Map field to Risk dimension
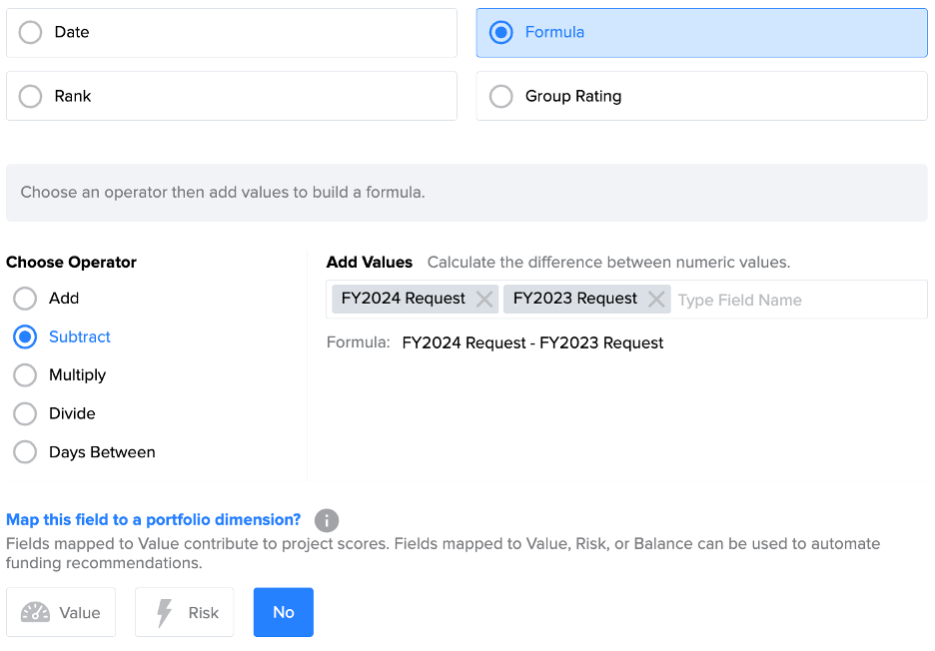The image size is (935, 651). pos(184,612)
